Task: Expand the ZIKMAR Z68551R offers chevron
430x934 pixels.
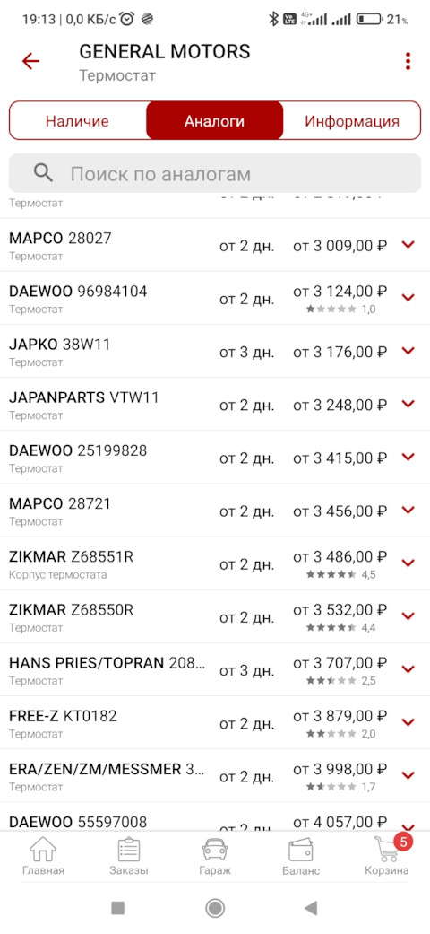Action: tap(408, 563)
